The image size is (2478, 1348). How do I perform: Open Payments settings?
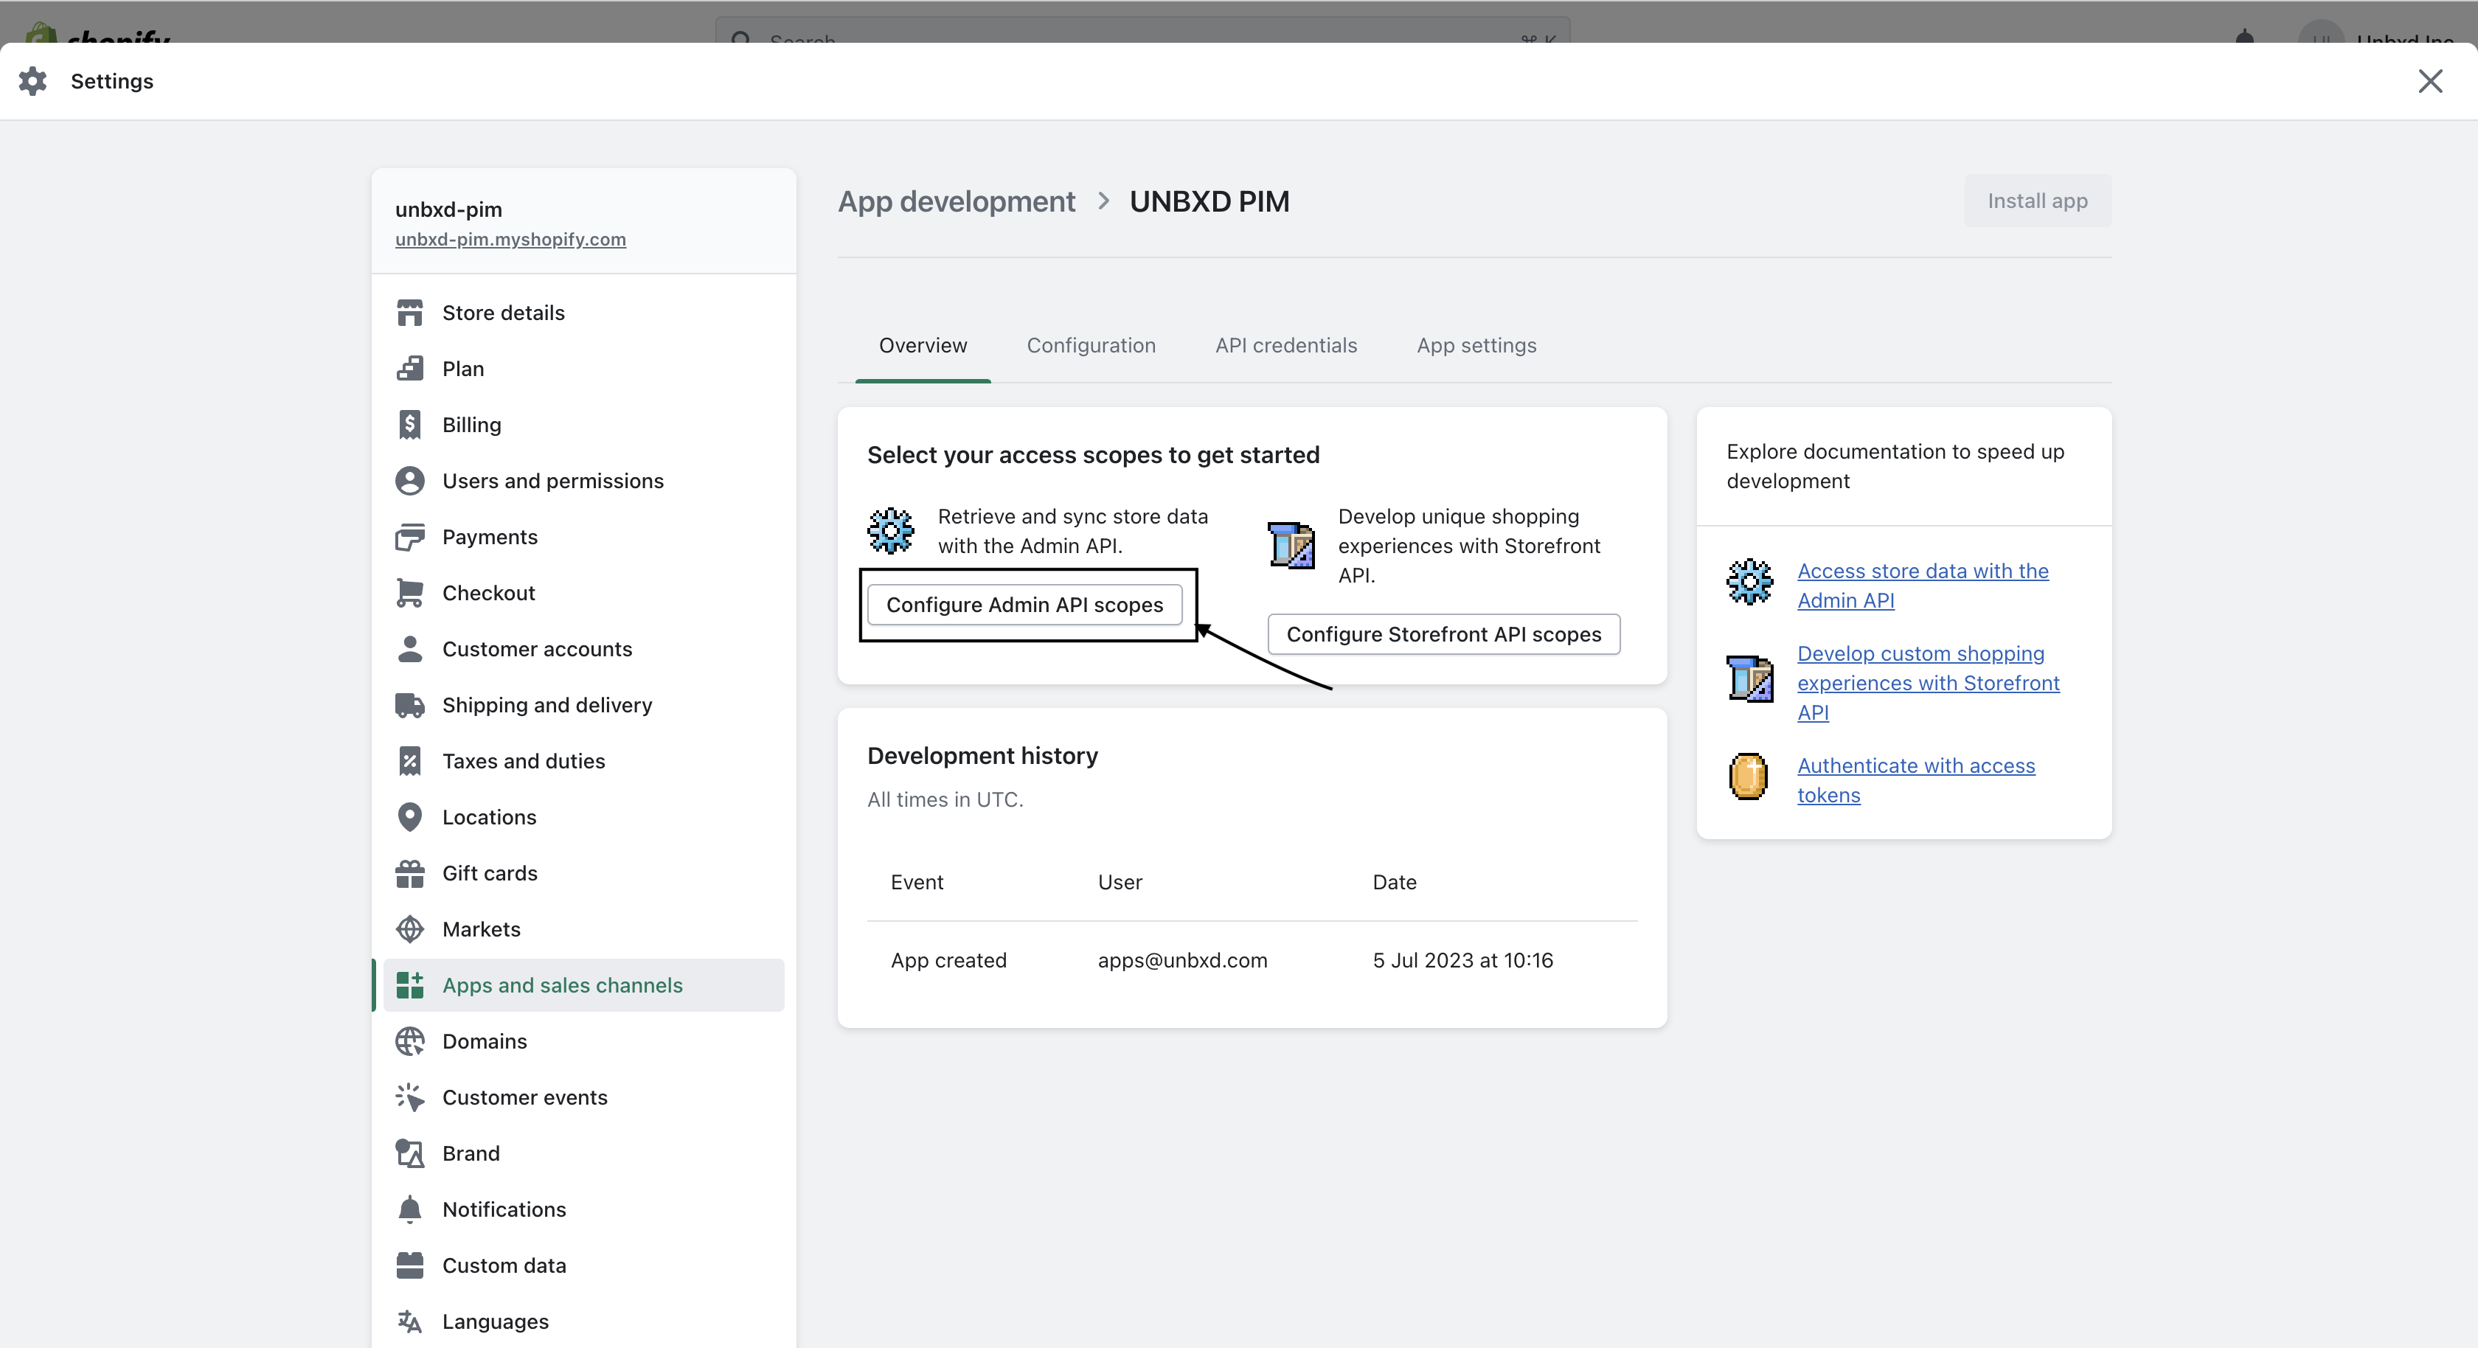[583, 537]
